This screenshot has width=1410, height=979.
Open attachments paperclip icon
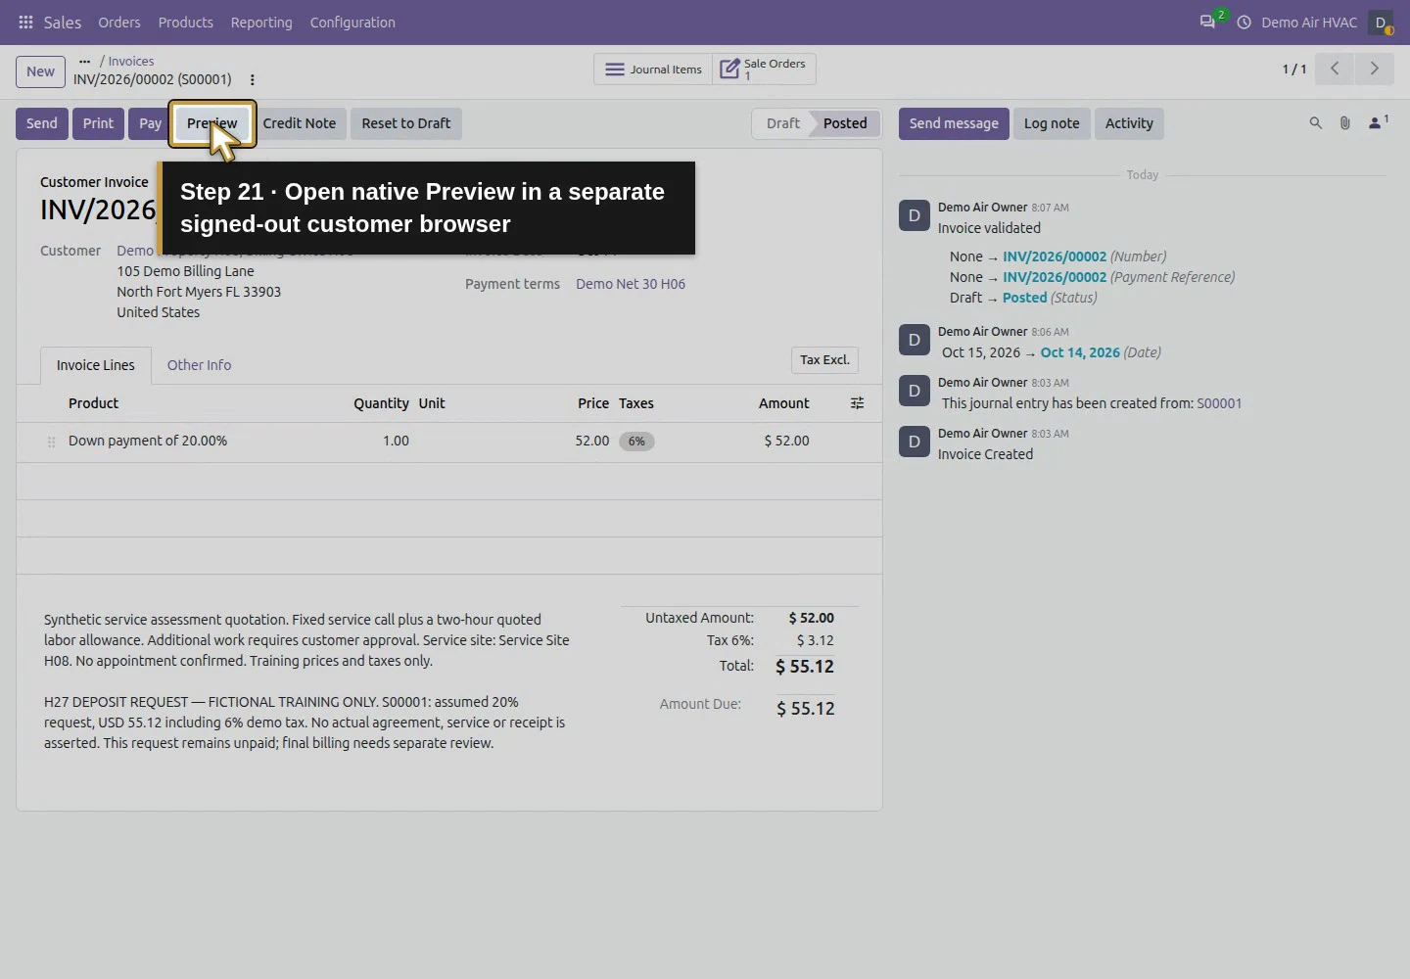1344,123
